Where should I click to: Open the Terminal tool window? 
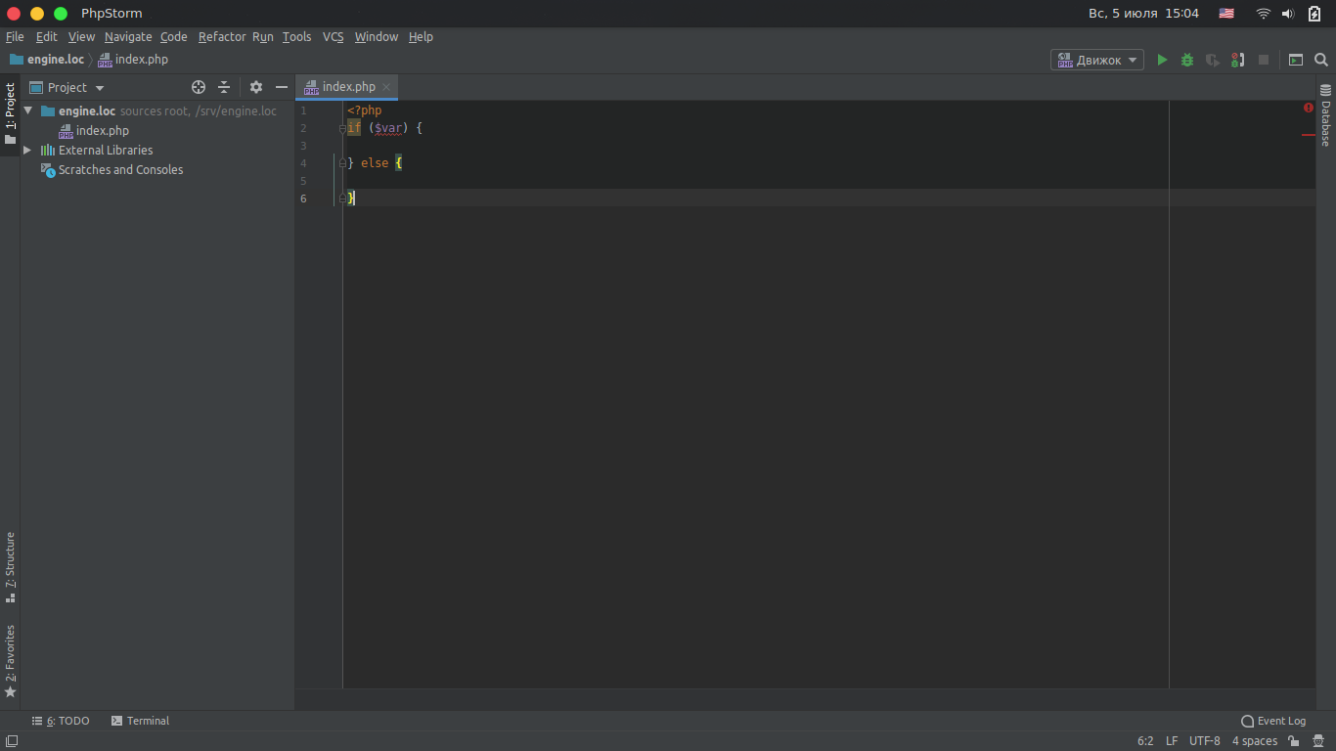pos(140,721)
